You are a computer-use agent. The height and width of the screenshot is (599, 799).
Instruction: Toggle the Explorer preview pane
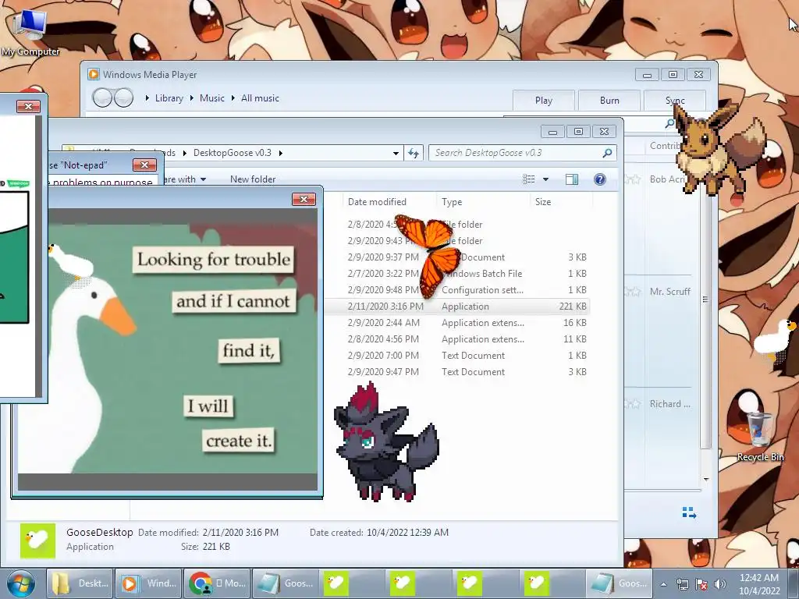pyautogui.click(x=572, y=179)
